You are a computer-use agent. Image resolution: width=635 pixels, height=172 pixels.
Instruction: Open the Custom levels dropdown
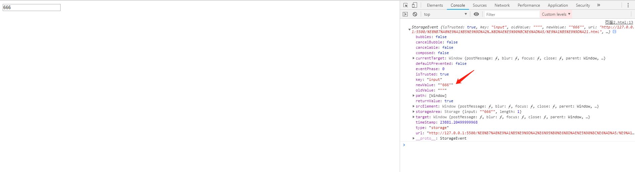556,14
